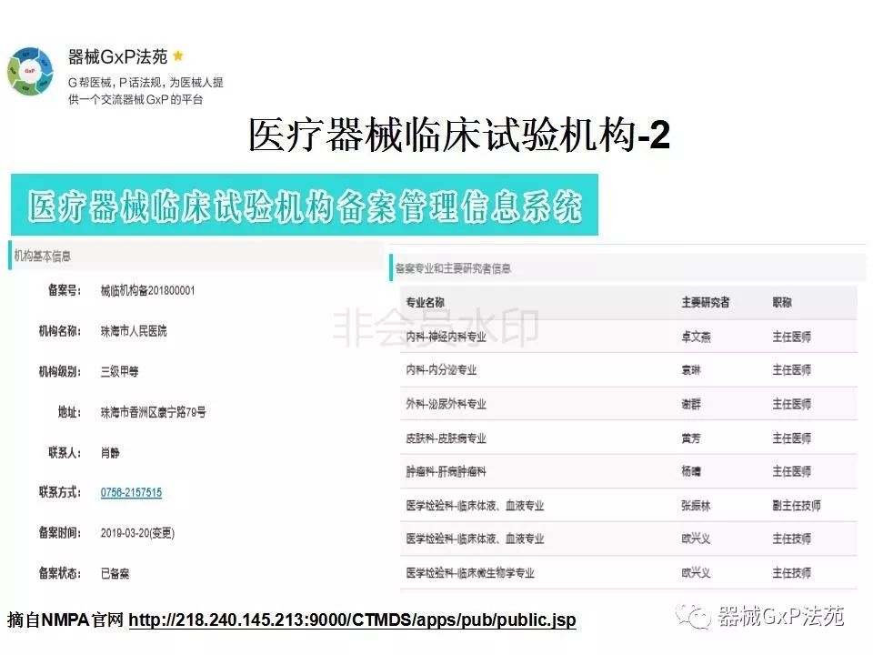
Task: Select the 备案专业和主要研究者信息 section header
Action: tap(452, 268)
